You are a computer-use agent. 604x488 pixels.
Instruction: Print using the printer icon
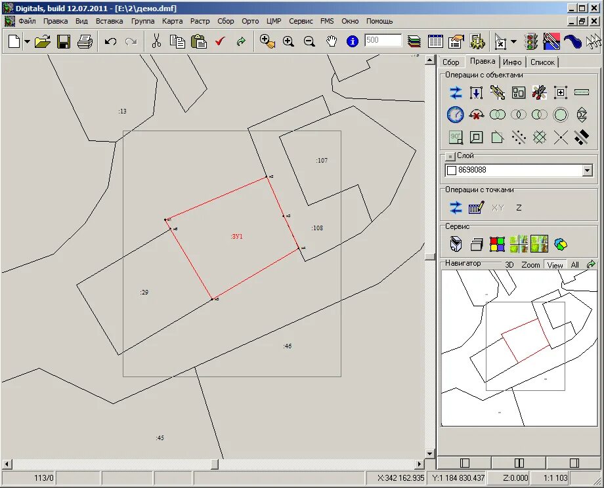pos(85,41)
